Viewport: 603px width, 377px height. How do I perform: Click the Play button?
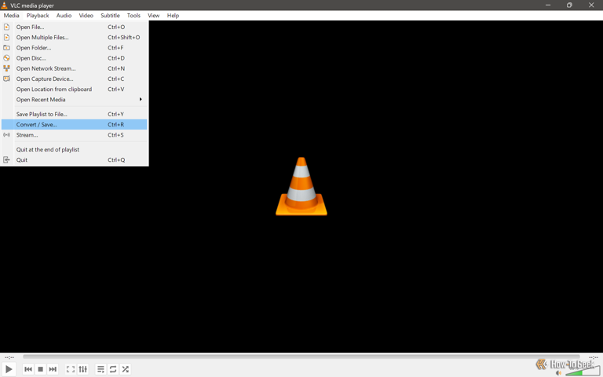[x=9, y=369]
